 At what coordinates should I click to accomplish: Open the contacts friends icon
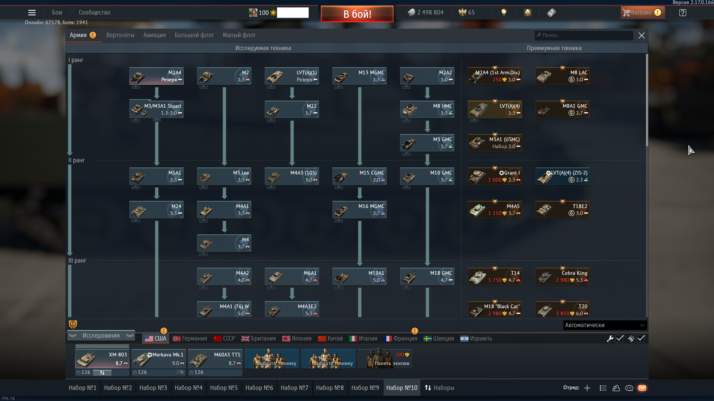click(616, 388)
